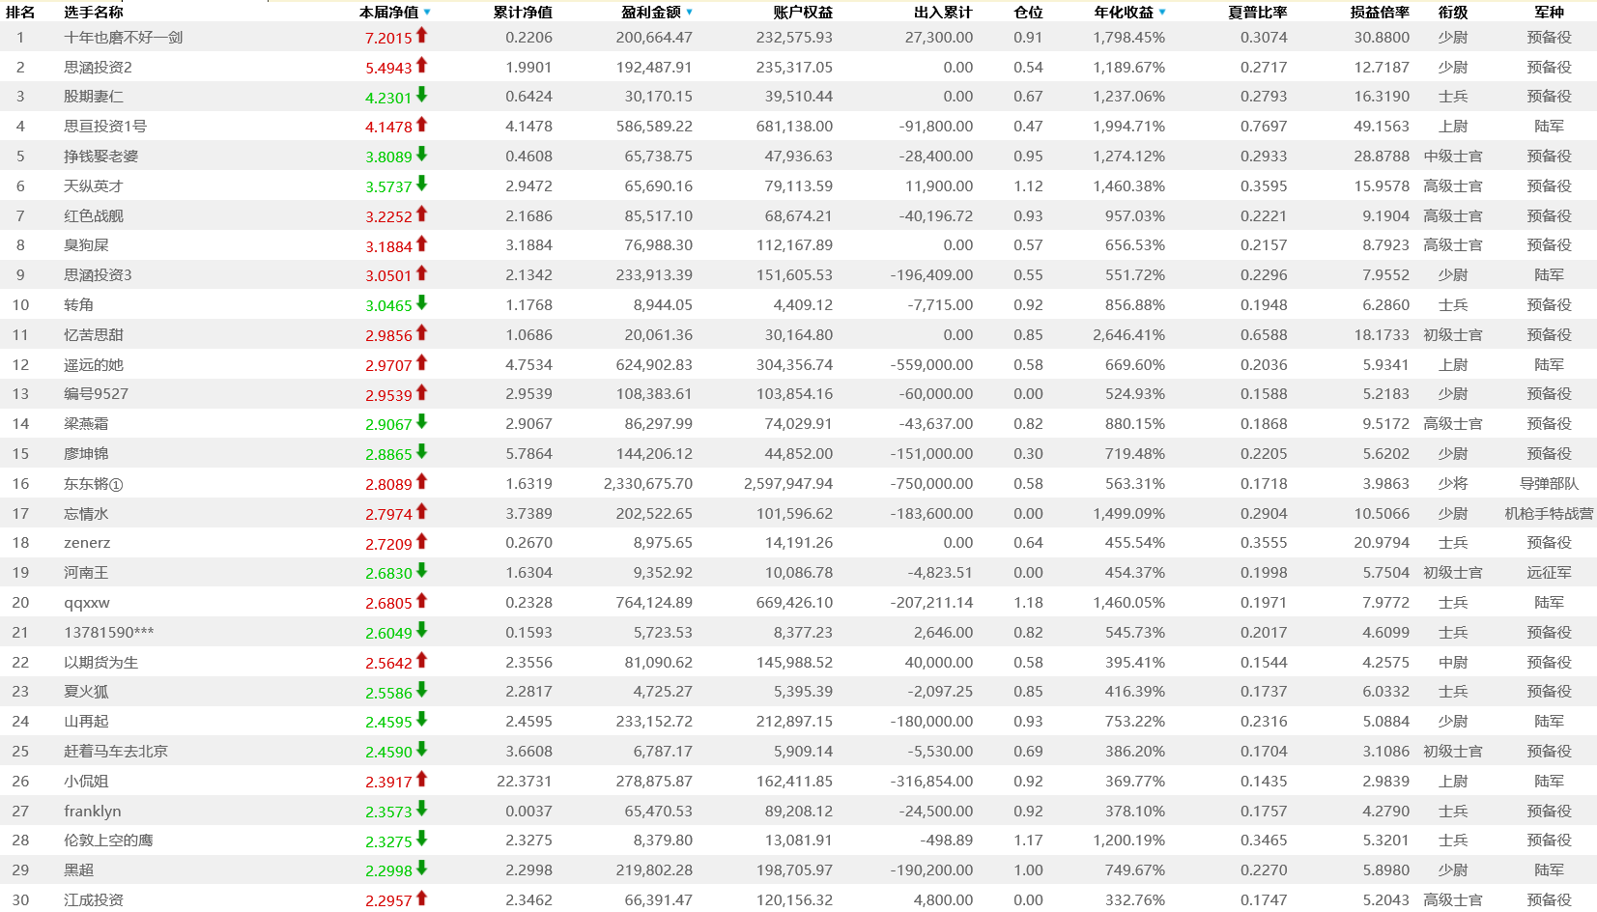Open sort arrow next to 本届净值 header
The image size is (1597, 912).
point(427,13)
